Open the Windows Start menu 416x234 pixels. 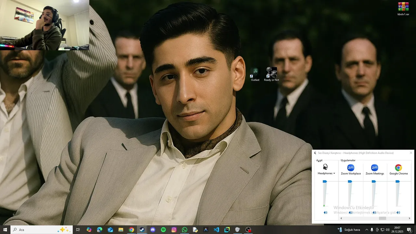[x=5, y=230]
